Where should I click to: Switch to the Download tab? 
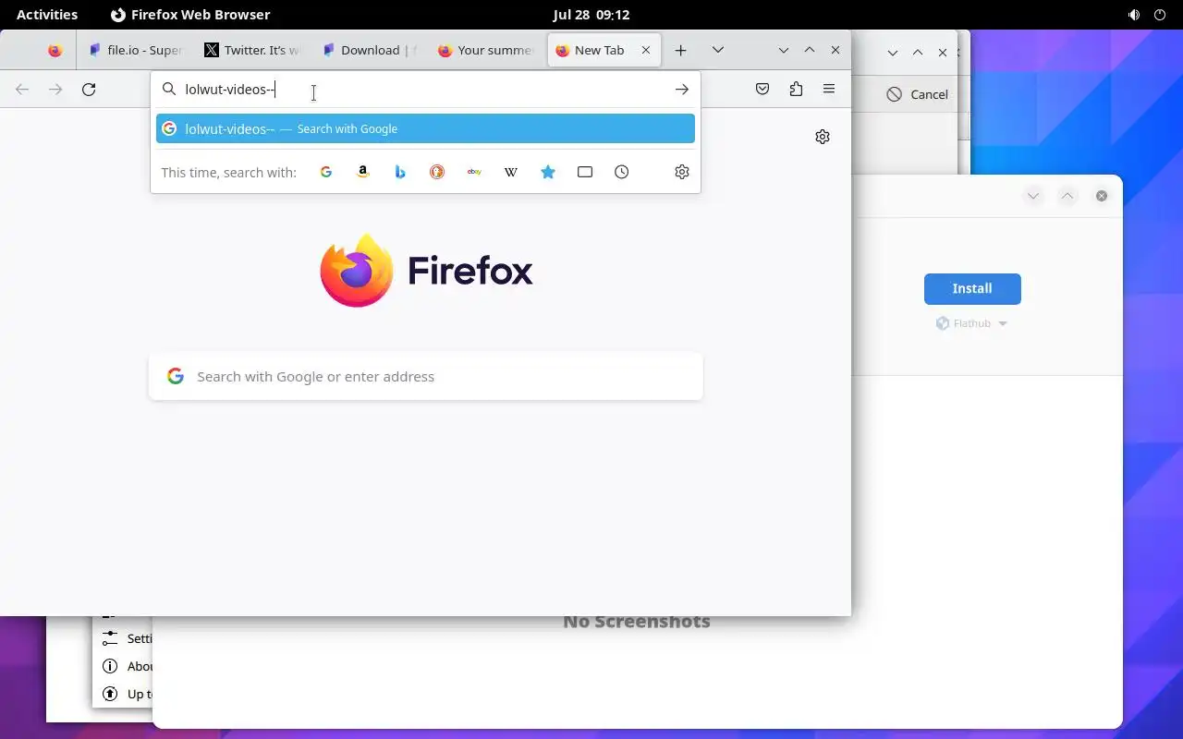[369, 51]
